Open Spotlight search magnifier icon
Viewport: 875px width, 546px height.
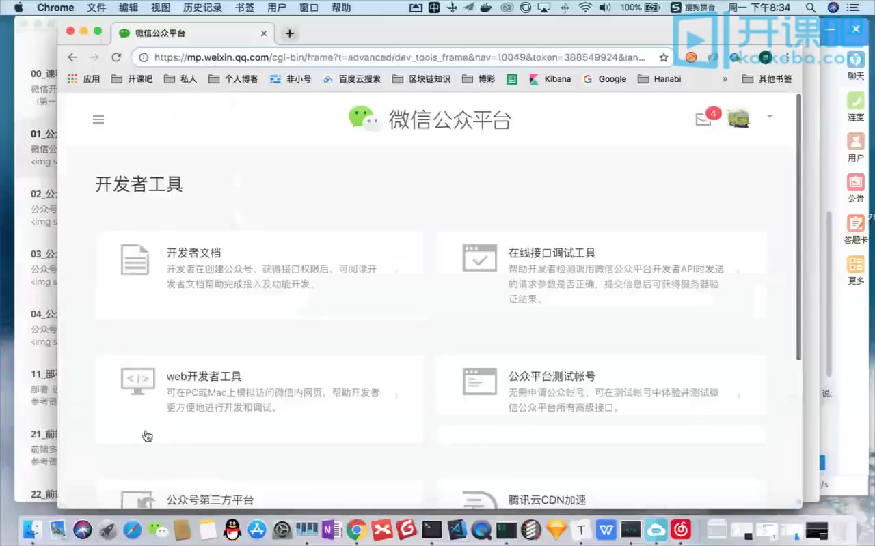[x=811, y=8]
